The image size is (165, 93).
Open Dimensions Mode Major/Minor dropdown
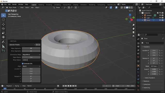(x=31, y=55)
